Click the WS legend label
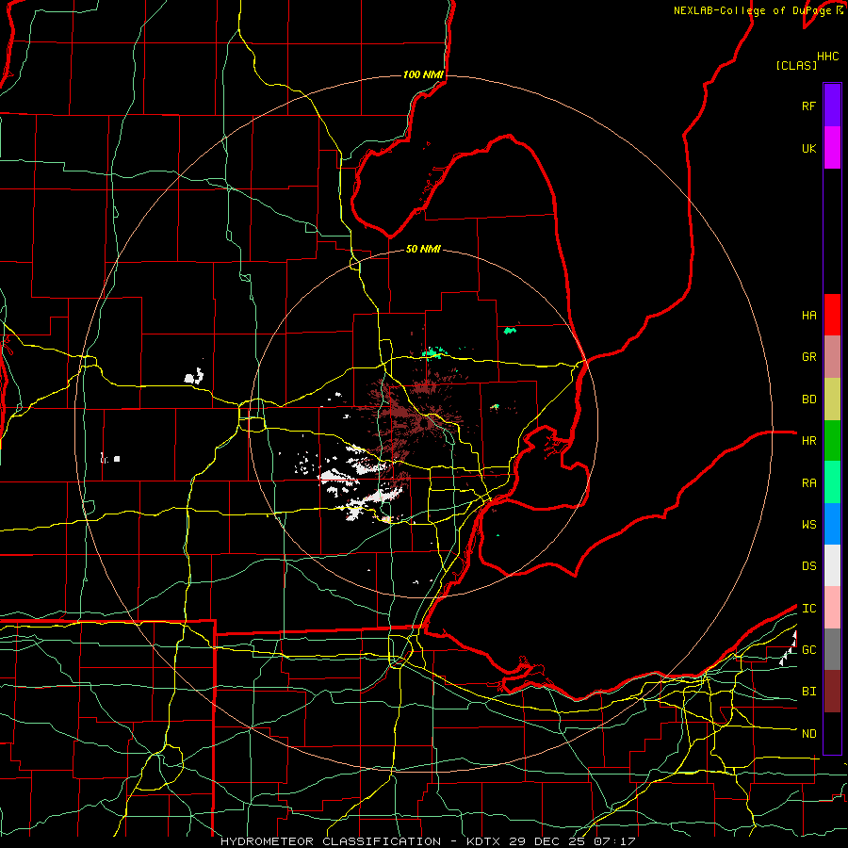This screenshot has width=848, height=848. [808, 525]
